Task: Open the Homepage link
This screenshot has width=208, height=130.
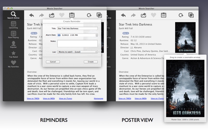Action: click(x=99, y=99)
